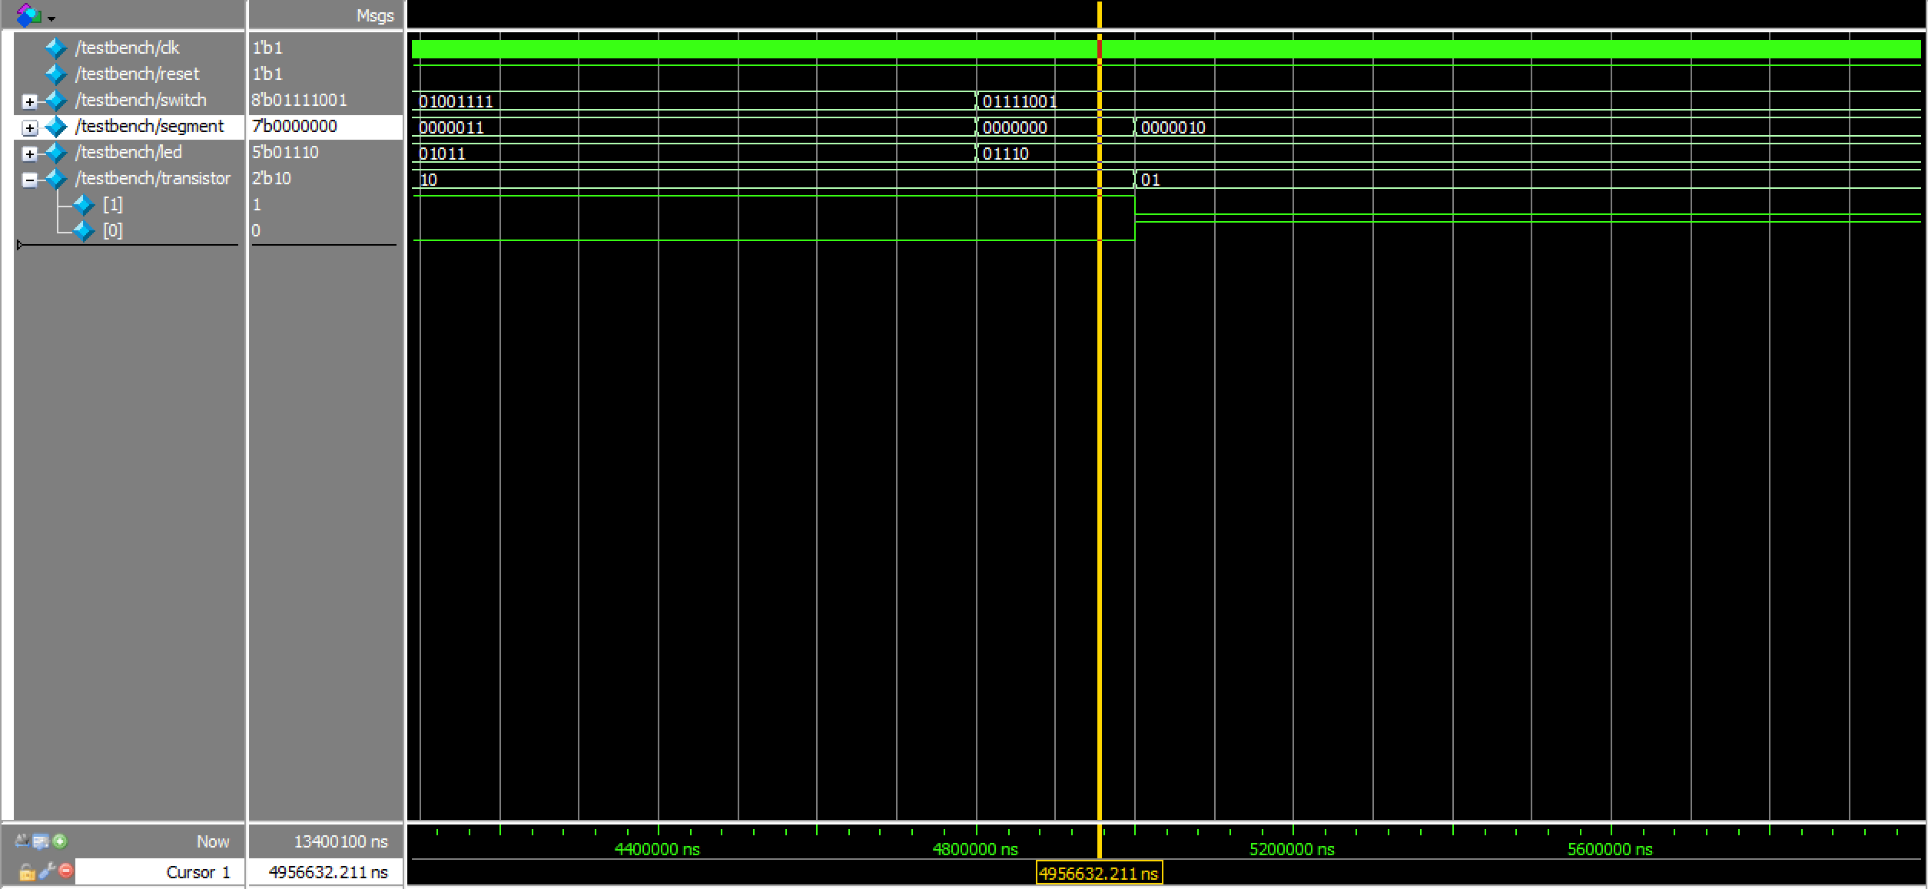Expand the /testbench/segment signal
This screenshot has width=1928, height=889.
click(x=29, y=127)
